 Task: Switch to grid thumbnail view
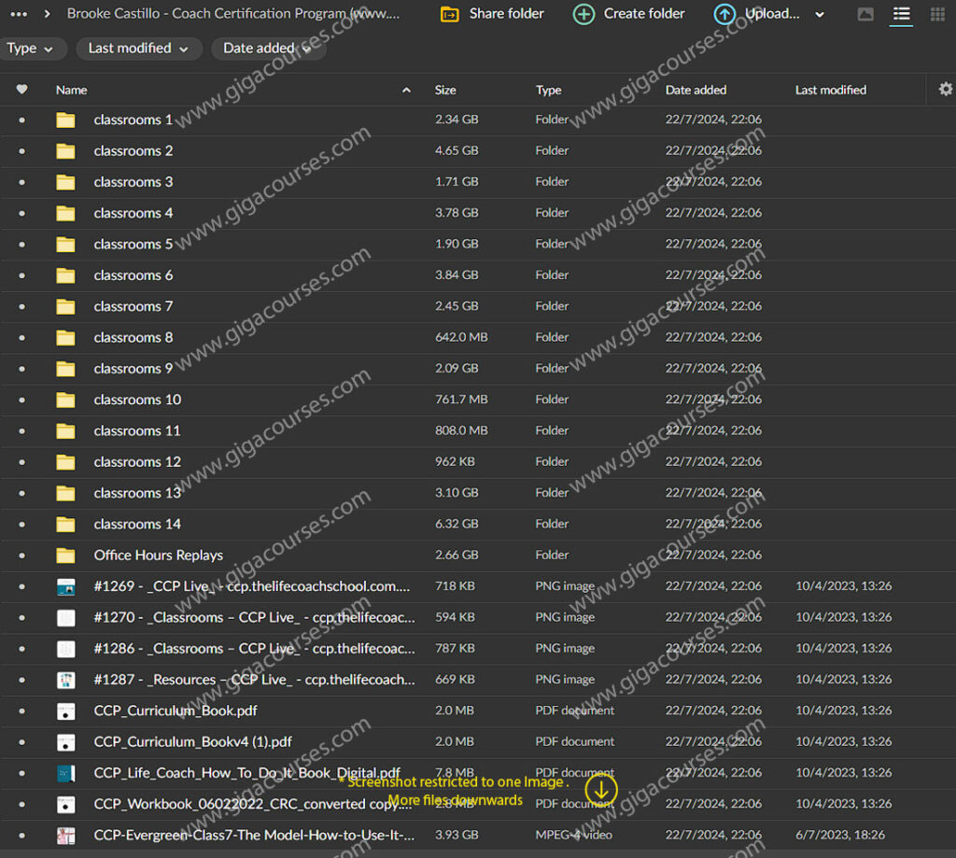tap(937, 14)
